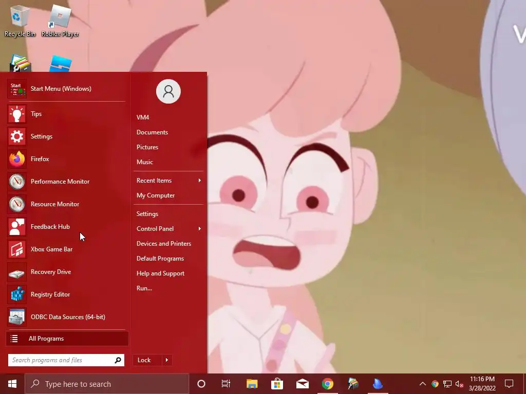The height and width of the screenshot is (394, 526).
Task: Launch the Tips lightbulb app
Action: pyautogui.click(x=66, y=114)
